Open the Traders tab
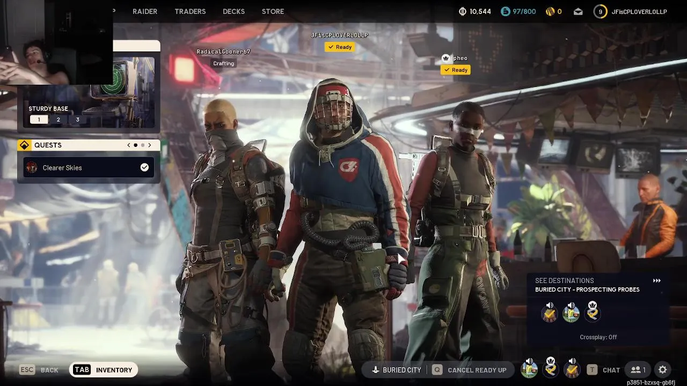Image resolution: width=687 pixels, height=386 pixels. coord(190,11)
